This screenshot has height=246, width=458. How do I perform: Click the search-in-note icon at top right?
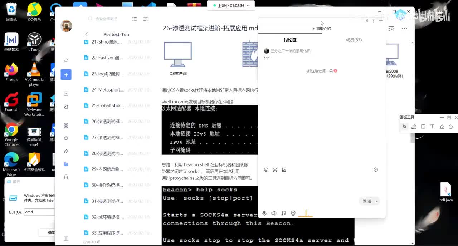pyautogui.click(x=391, y=29)
